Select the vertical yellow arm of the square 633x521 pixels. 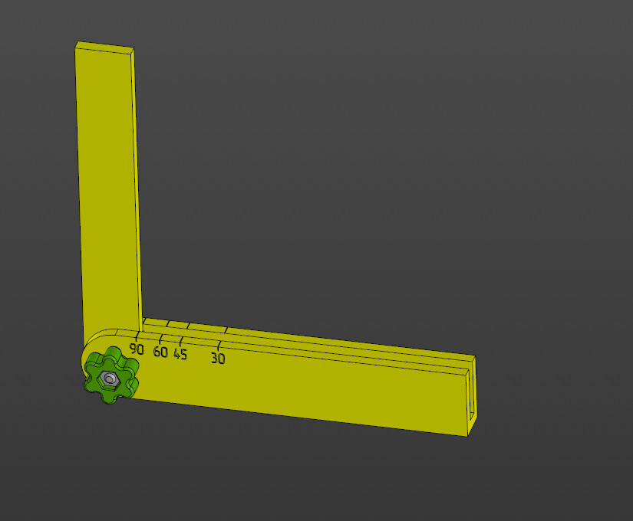coord(108,194)
